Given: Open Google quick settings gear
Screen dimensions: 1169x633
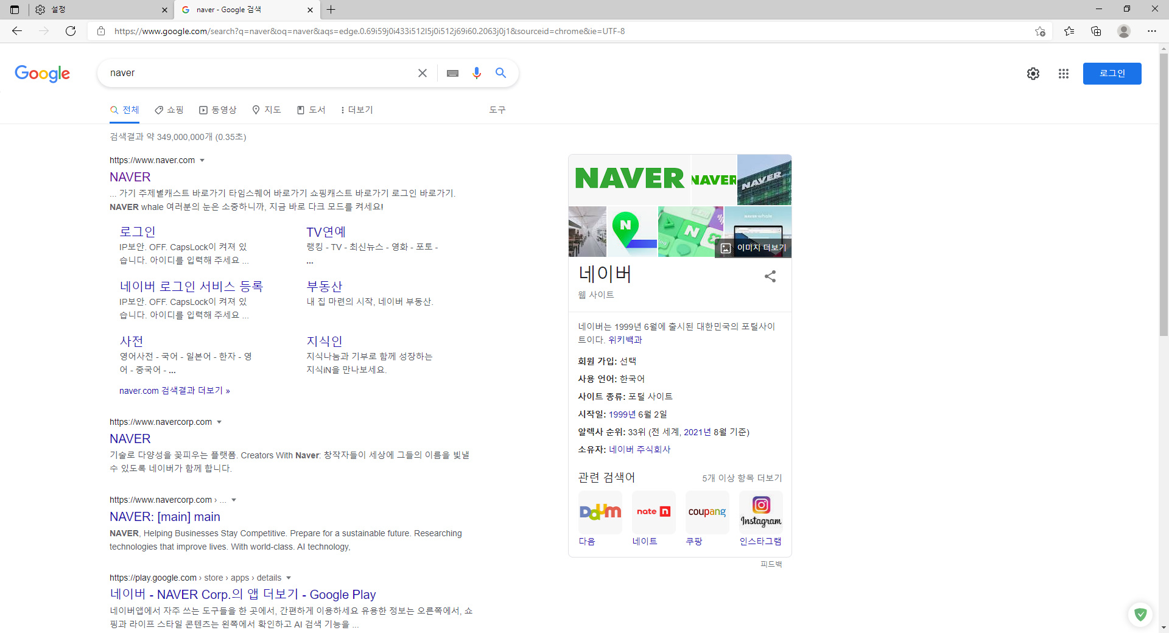Looking at the screenshot, I should (x=1033, y=74).
